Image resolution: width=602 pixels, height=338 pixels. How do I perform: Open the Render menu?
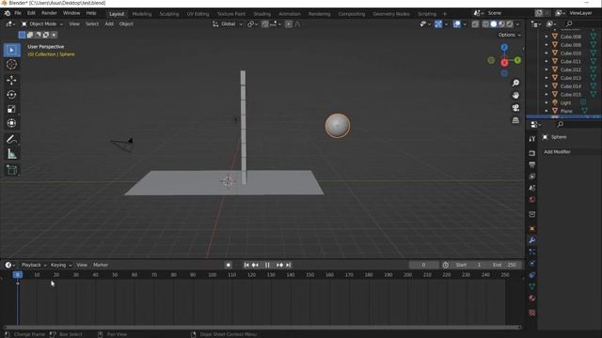tap(49, 13)
